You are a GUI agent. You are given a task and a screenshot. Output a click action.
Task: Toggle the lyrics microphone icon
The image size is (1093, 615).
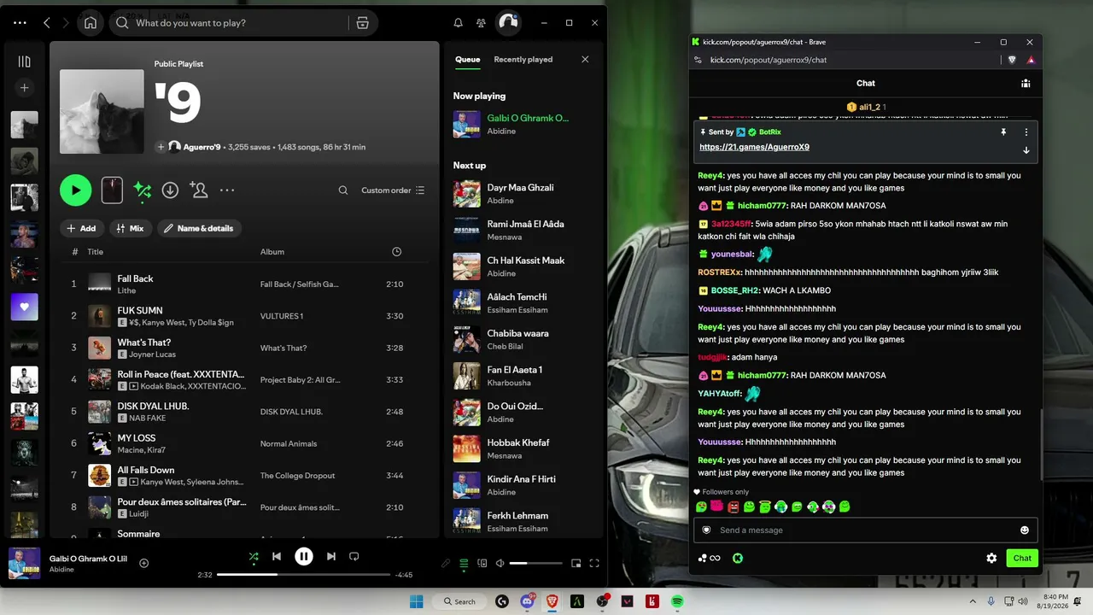[446, 563]
